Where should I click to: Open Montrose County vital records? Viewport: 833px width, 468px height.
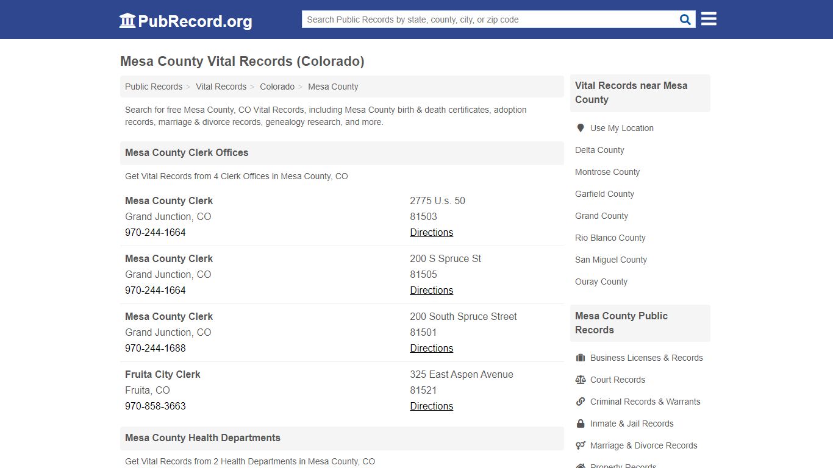pos(607,172)
